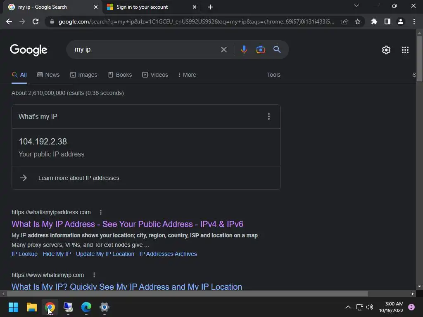
Task: Open the Update My IP Location sitelink
Action: [x=105, y=254]
